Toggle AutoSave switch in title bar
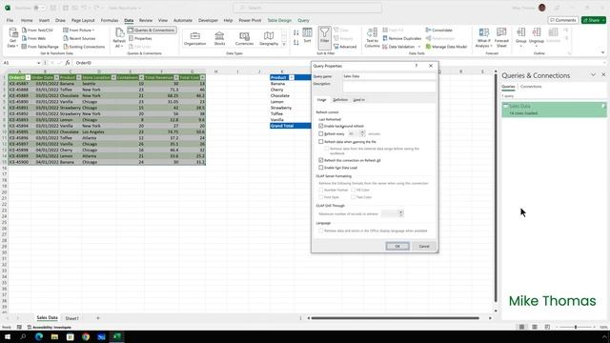The image size is (610, 343). tap(39, 8)
